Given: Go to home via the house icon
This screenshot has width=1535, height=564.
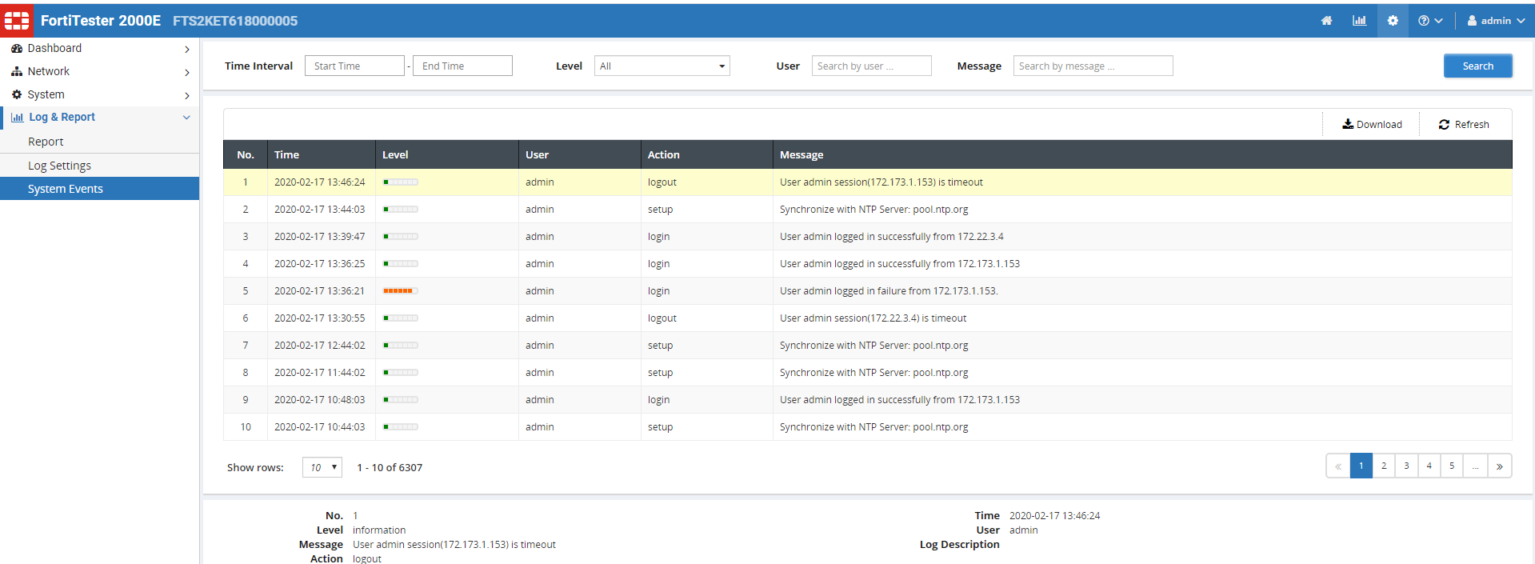Looking at the screenshot, I should [x=1326, y=21].
